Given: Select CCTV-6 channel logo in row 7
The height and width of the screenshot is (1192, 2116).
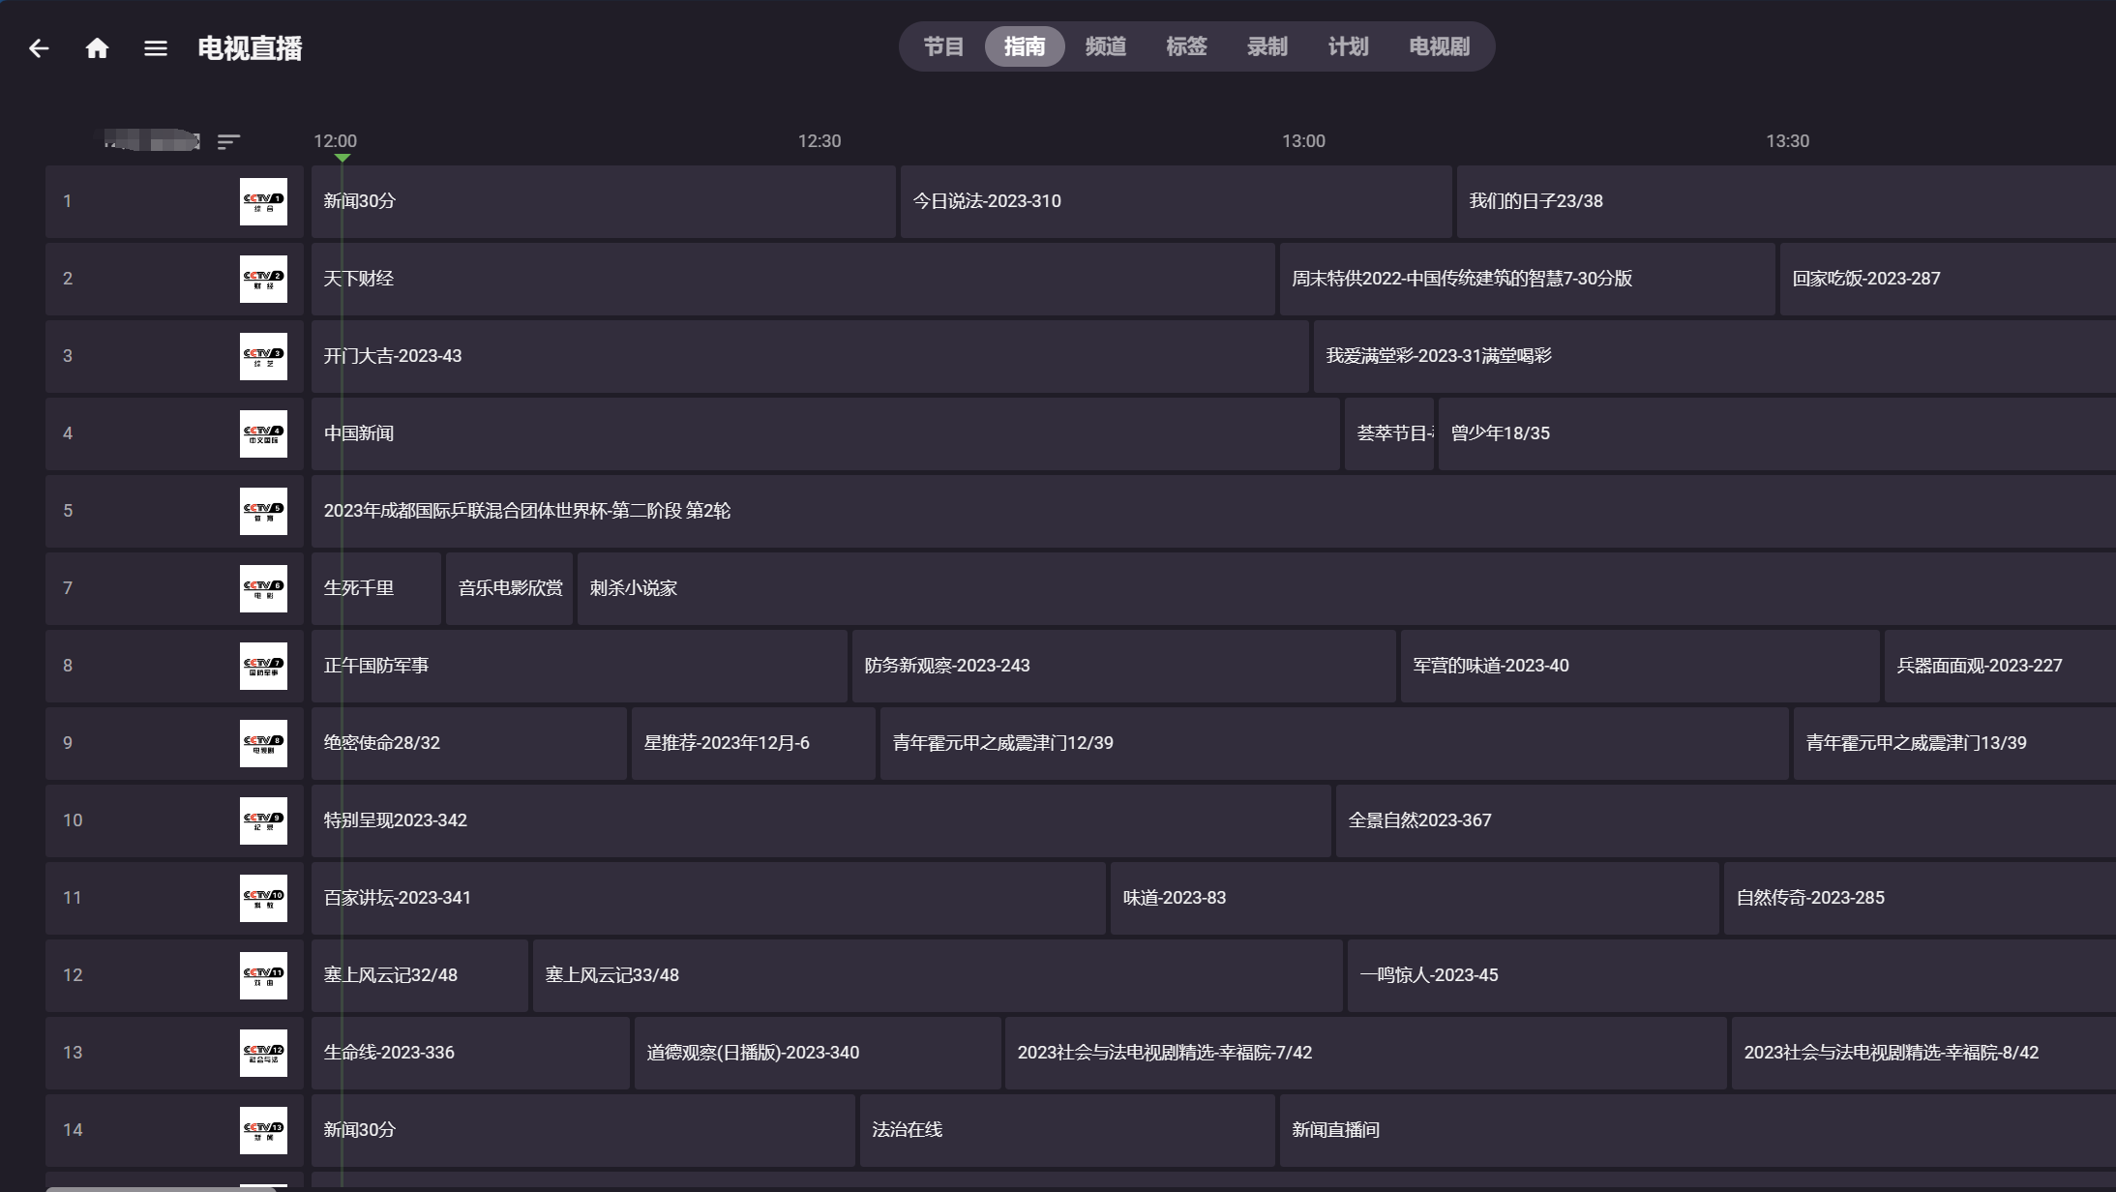Looking at the screenshot, I should click(263, 588).
